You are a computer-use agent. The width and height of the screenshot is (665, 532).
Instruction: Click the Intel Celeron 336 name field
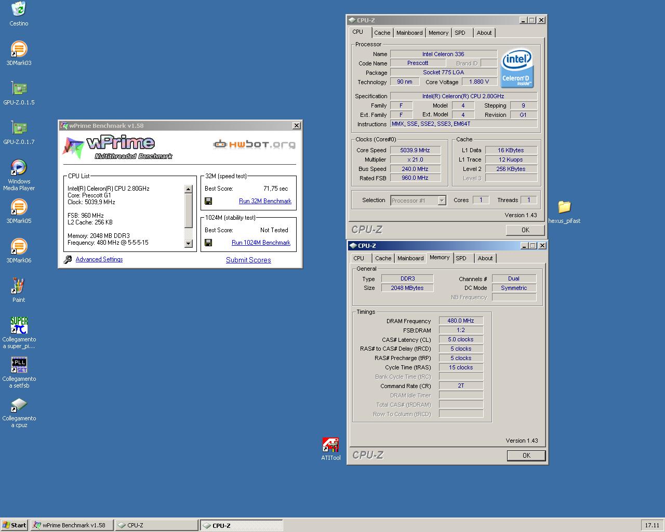click(443, 54)
